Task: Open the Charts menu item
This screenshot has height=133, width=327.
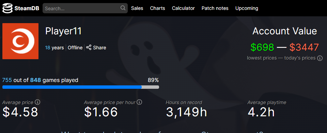Action: [x=157, y=8]
